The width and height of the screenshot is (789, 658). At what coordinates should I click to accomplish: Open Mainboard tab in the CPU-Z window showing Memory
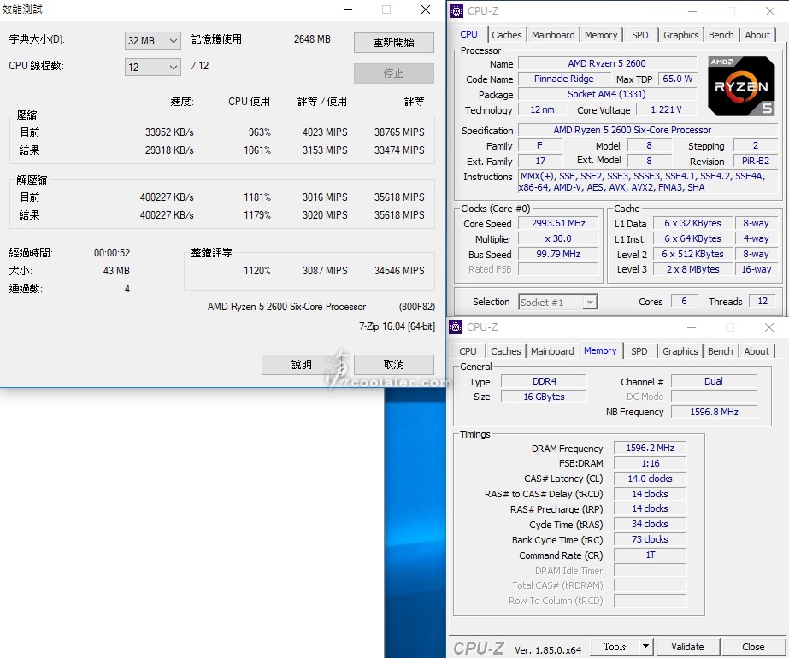(552, 351)
